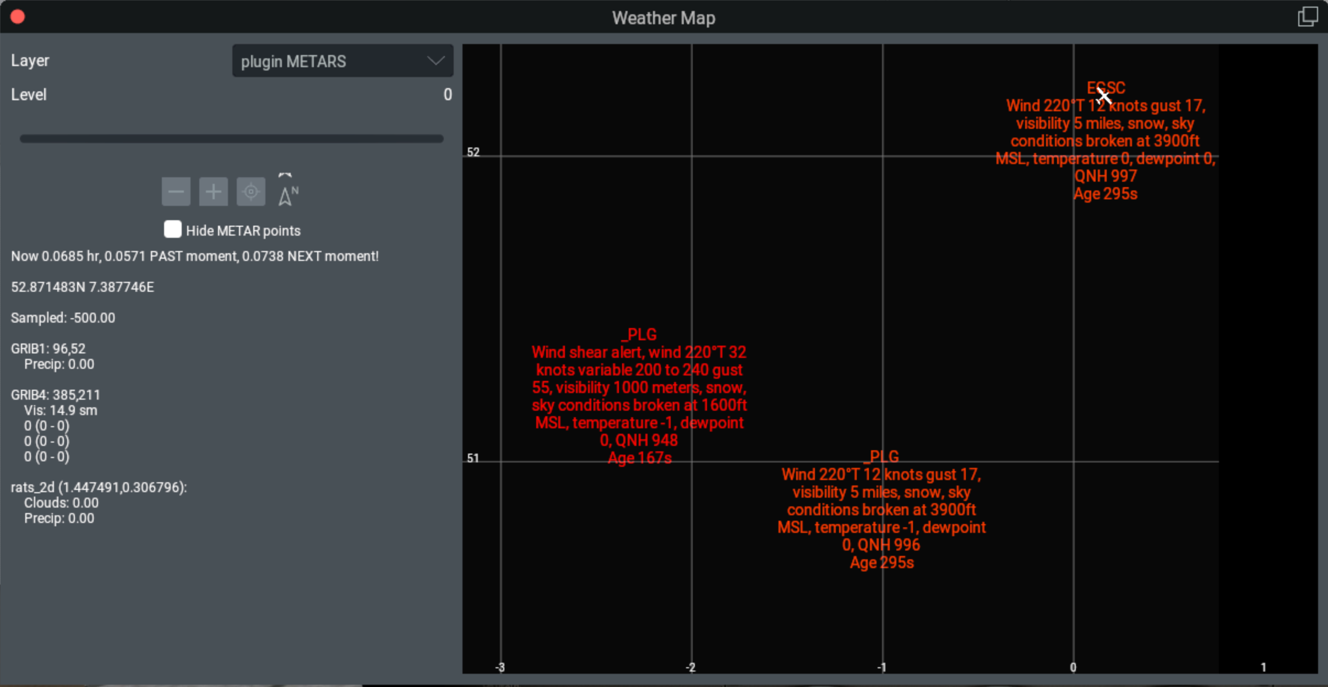Click the aircraft position marker near EGSC
This screenshot has width=1328, height=687.
pyautogui.click(x=1103, y=97)
